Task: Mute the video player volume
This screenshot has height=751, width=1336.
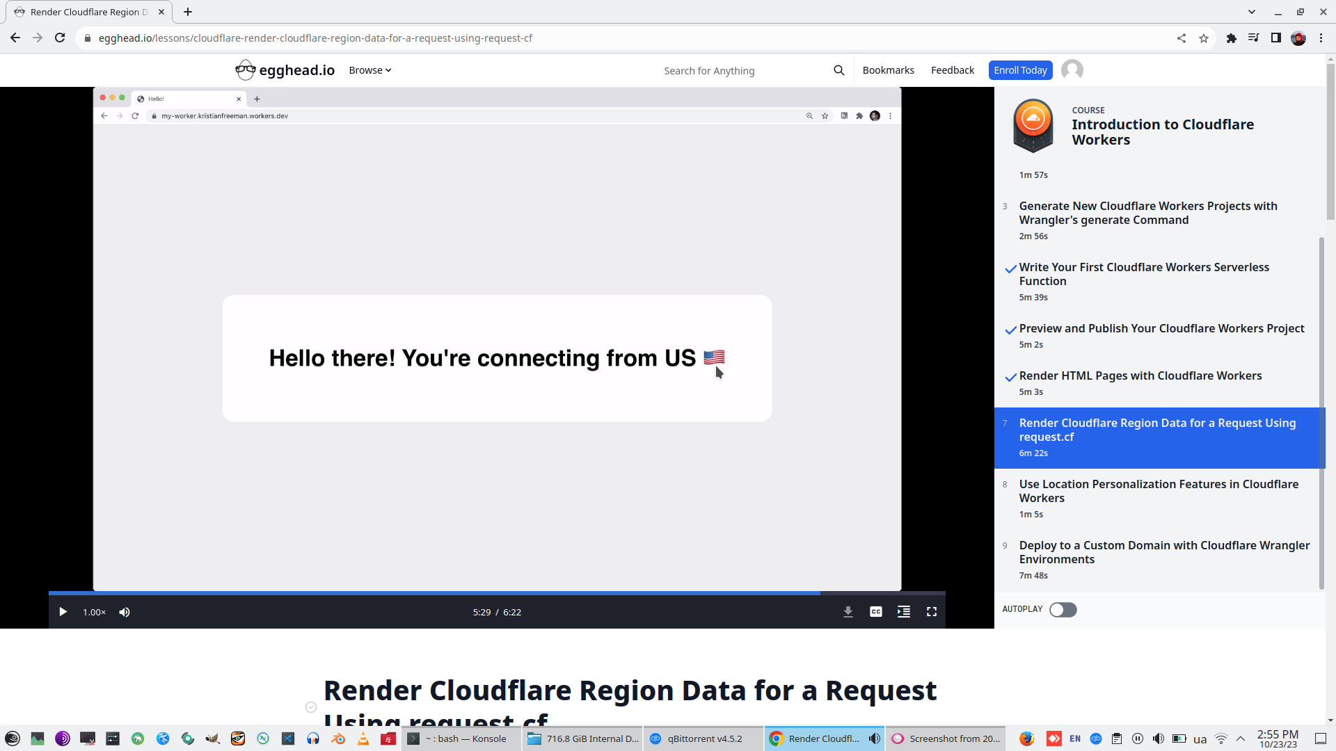Action: point(125,612)
